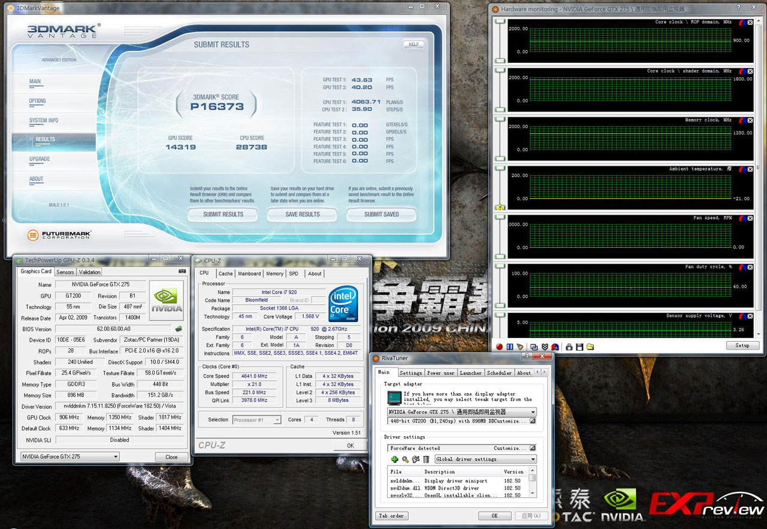
Task: Click the SAVE RESULTS button in 3DMark Vantage
Action: (x=303, y=214)
